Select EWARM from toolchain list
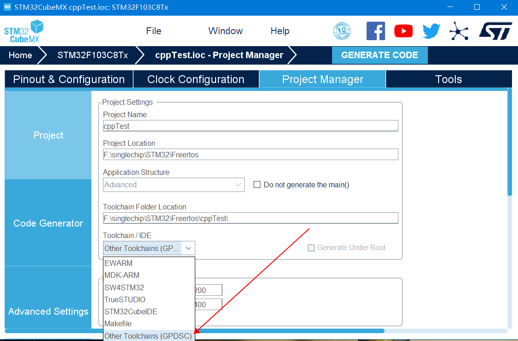518x341 pixels. (x=149, y=263)
